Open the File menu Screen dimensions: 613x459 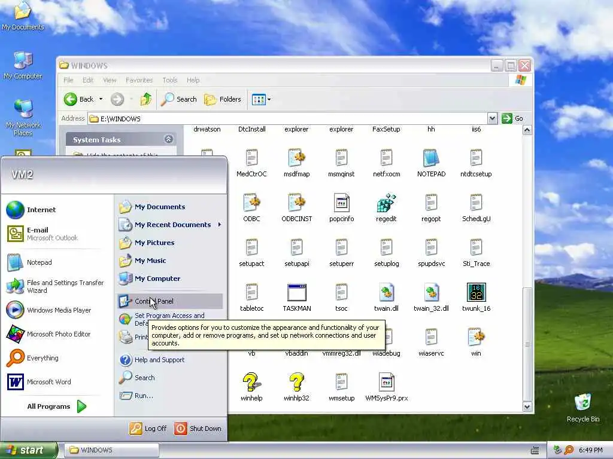pyautogui.click(x=68, y=80)
